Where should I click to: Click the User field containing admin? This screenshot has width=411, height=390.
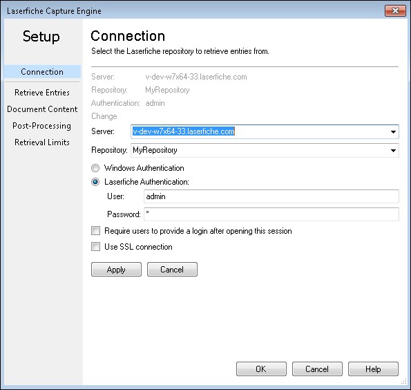coord(271,196)
